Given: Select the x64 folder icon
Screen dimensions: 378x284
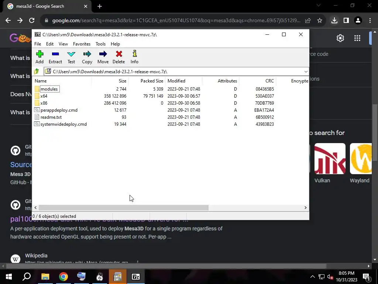Looking at the screenshot, I should click(37, 96).
